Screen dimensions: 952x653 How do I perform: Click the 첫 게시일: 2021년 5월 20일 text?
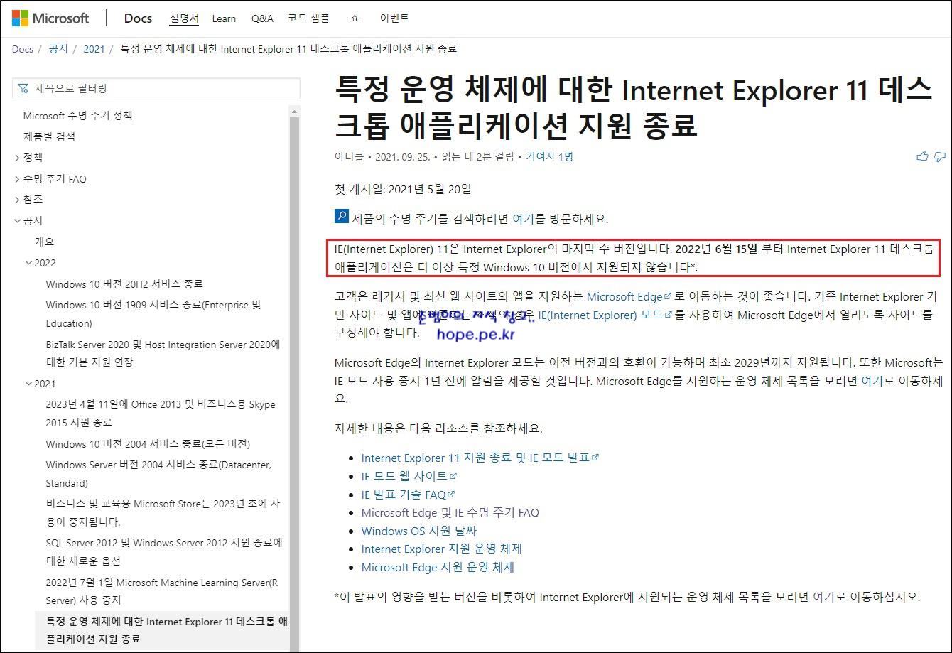403,189
